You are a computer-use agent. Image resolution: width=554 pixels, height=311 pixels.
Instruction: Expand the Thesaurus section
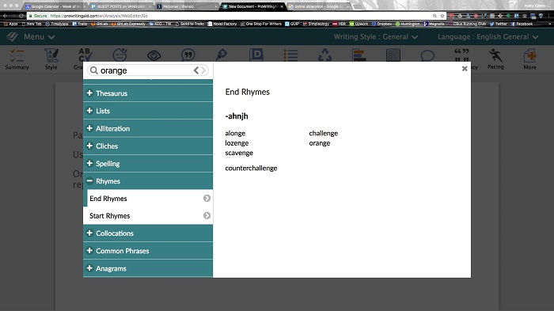tap(148, 93)
